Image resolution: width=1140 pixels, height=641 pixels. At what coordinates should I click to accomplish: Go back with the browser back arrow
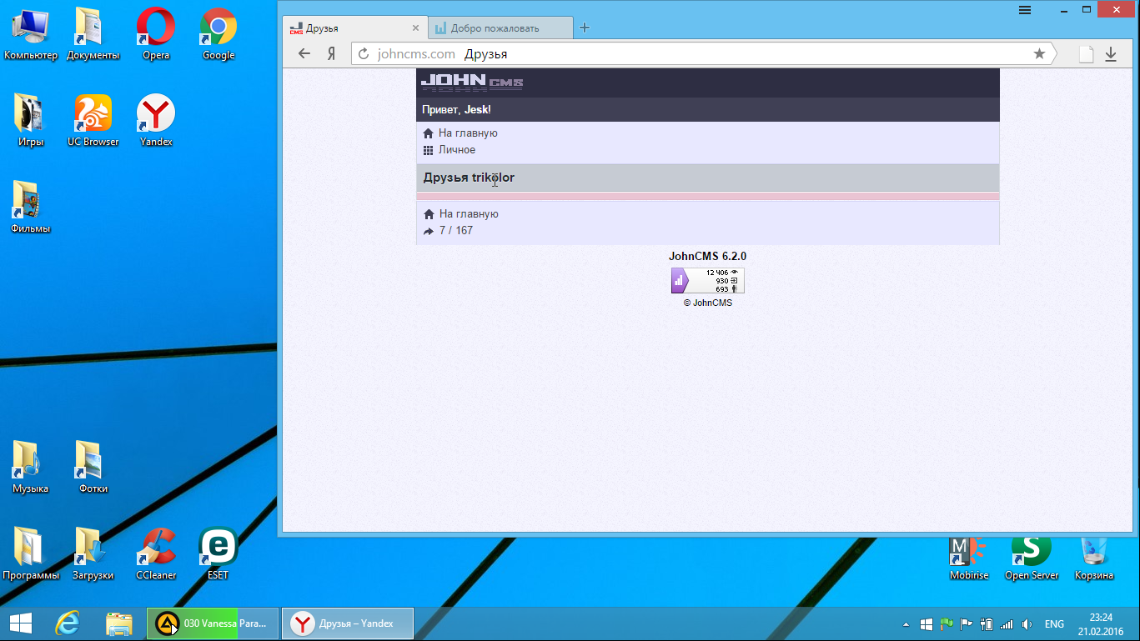click(304, 54)
